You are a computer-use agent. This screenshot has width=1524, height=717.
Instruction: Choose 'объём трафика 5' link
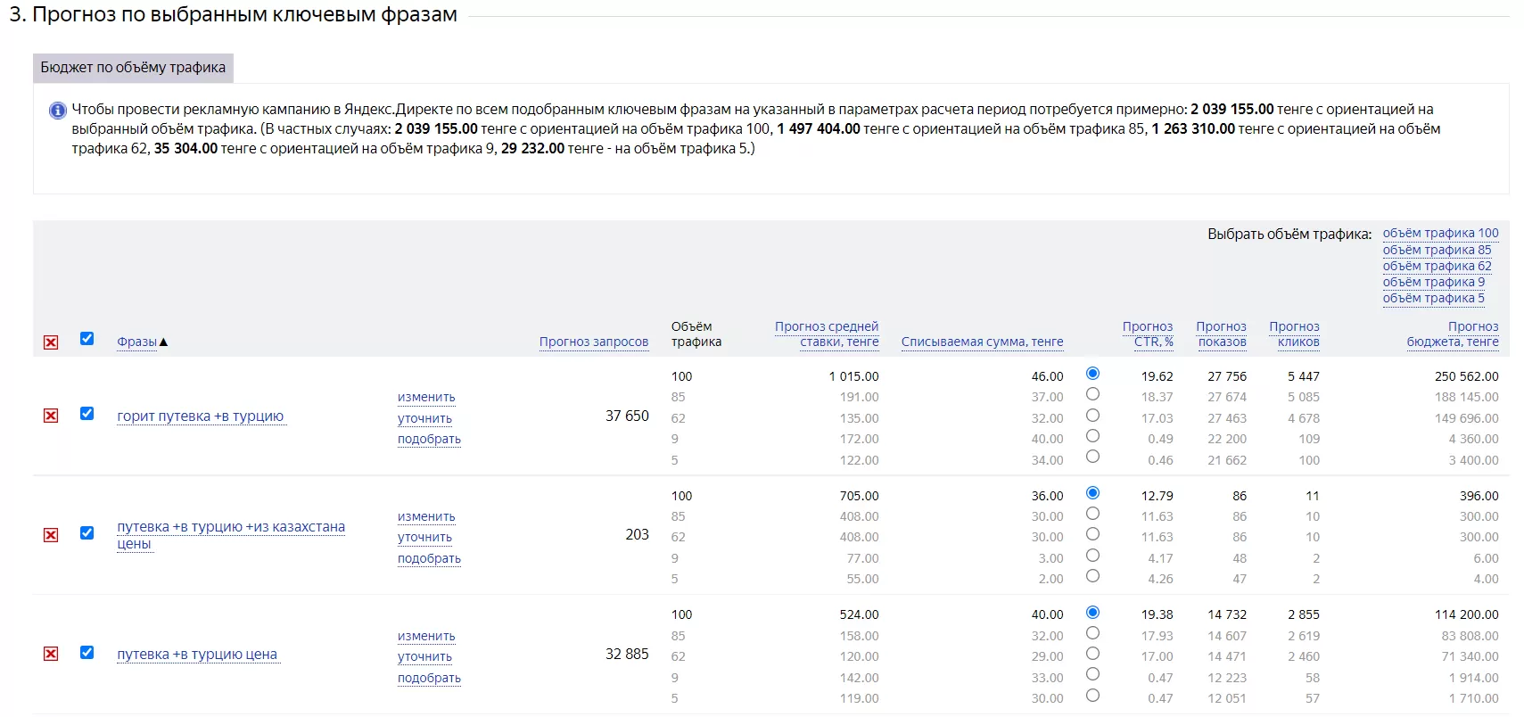tap(1433, 298)
